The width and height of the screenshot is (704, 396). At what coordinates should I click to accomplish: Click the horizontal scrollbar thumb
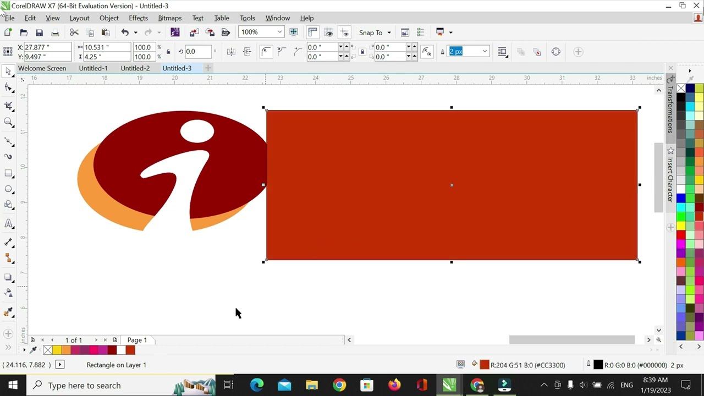coord(572,340)
